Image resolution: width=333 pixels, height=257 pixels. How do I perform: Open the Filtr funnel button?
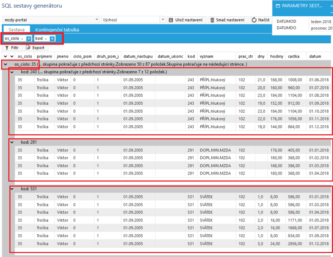12,48
